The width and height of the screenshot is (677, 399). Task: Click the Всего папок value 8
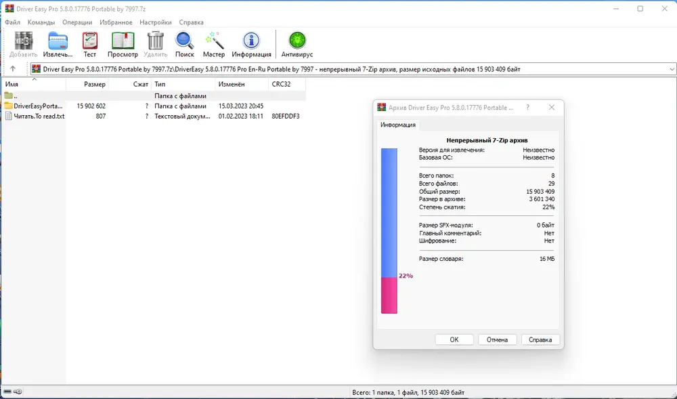pyautogui.click(x=553, y=175)
